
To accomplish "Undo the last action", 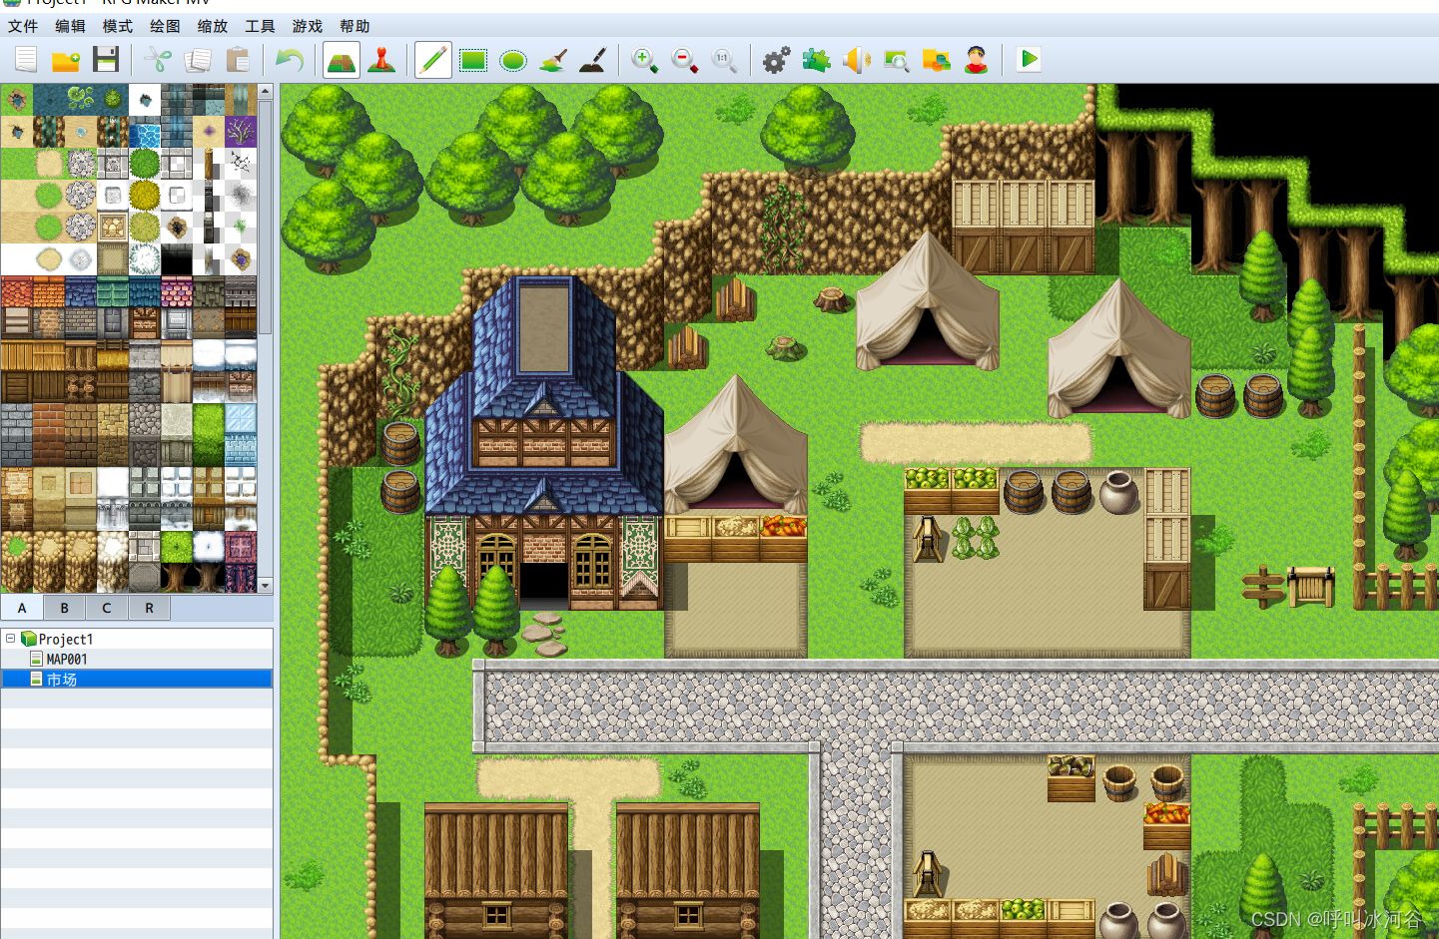I will pyautogui.click(x=289, y=60).
